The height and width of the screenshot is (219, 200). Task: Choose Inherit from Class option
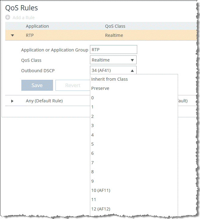pos(109,79)
